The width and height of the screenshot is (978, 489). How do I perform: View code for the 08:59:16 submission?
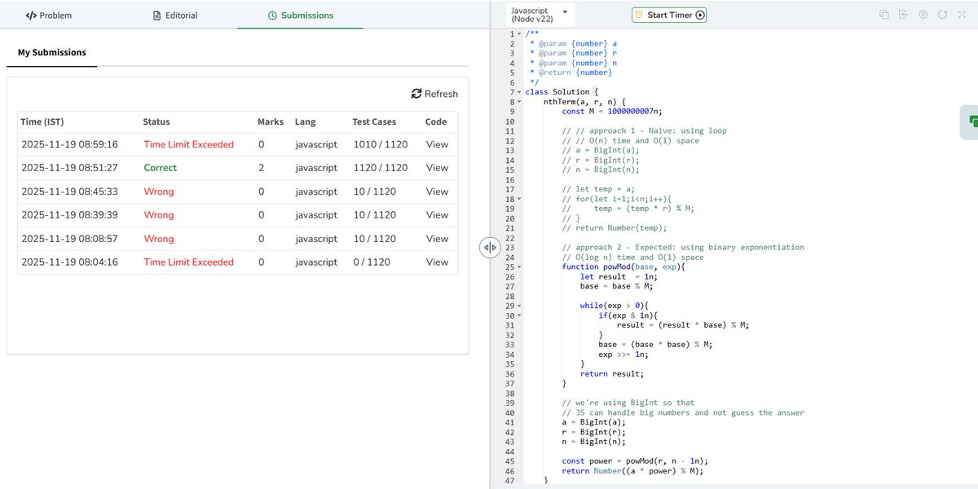click(x=437, y=144)
